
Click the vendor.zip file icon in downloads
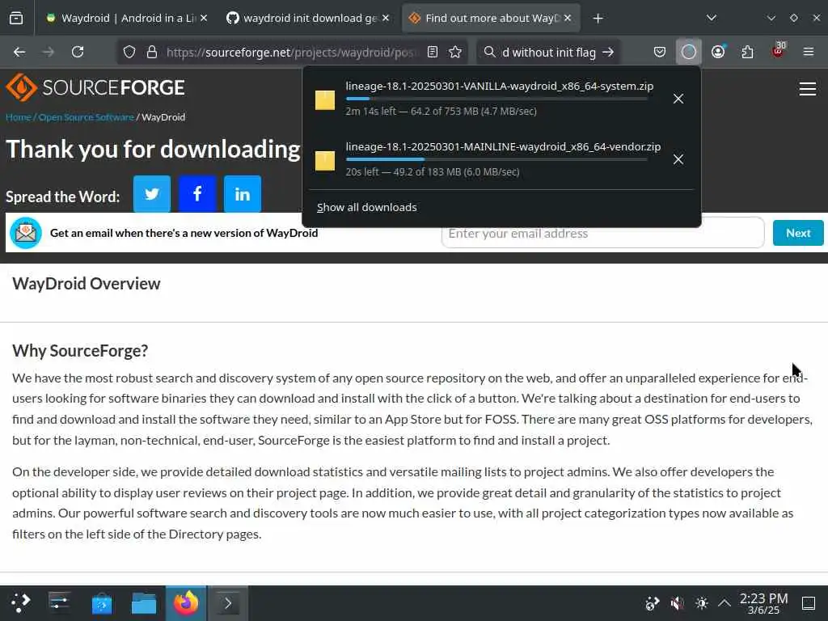325,161
